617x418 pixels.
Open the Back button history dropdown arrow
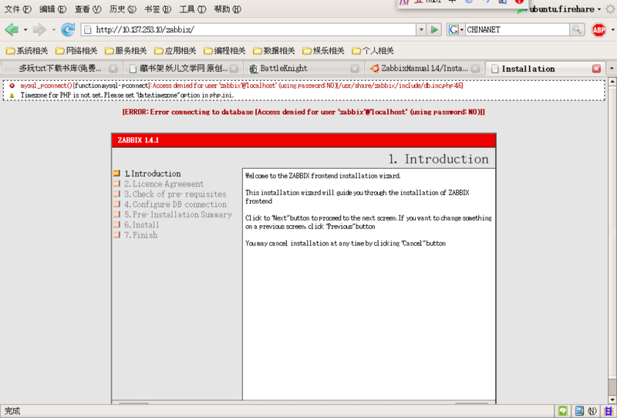(25, 30)
